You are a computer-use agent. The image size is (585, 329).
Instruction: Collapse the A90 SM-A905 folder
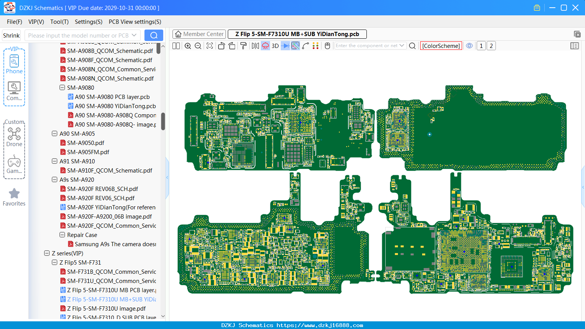55,133
